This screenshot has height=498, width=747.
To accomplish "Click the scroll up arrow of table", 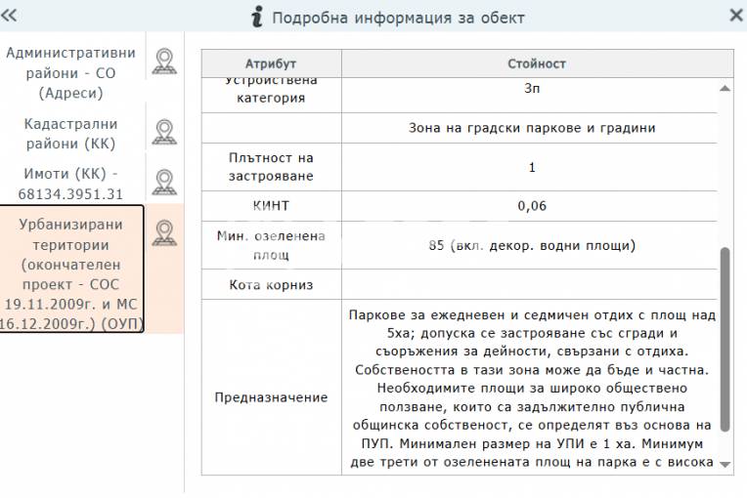I will [x=725, y=88].
